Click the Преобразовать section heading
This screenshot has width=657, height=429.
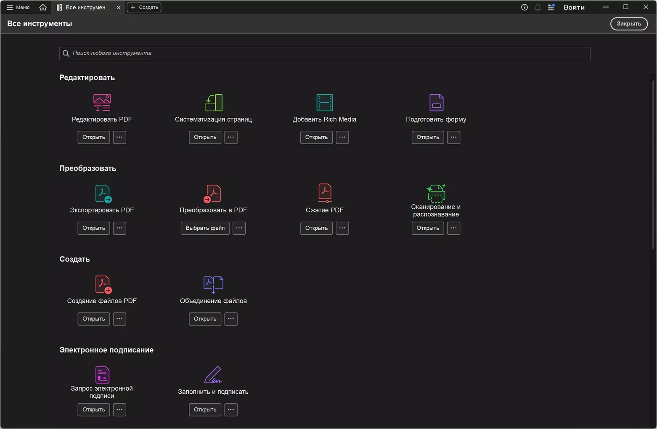(x=88, y=168)
